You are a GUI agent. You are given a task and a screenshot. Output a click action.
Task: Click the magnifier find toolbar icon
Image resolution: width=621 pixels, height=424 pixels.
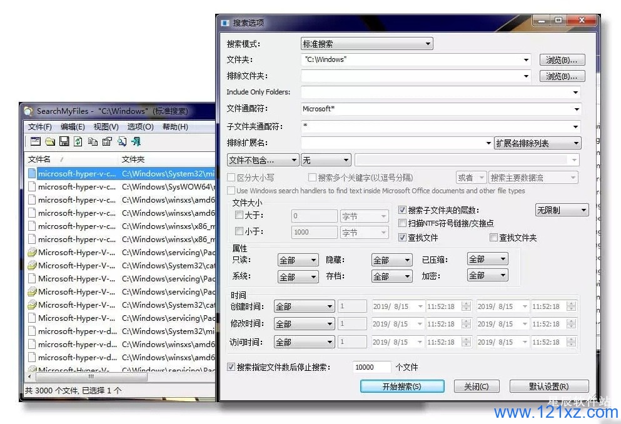122,141
